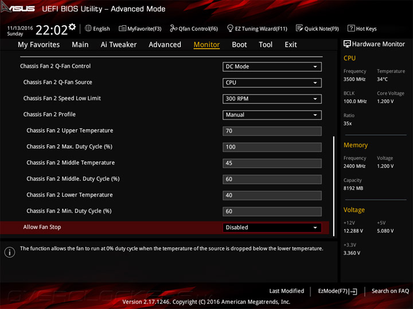Click the globe language icon
The width and height of the screenshot is (413, 309).
click(x=88, y=28)
